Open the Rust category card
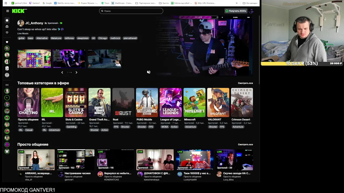This screenshot has height=193, width=344. tap(123, 102)
